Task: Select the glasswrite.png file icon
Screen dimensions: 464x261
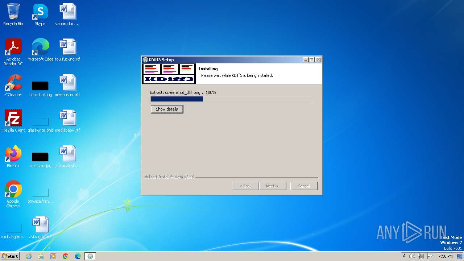Action: 40,124
